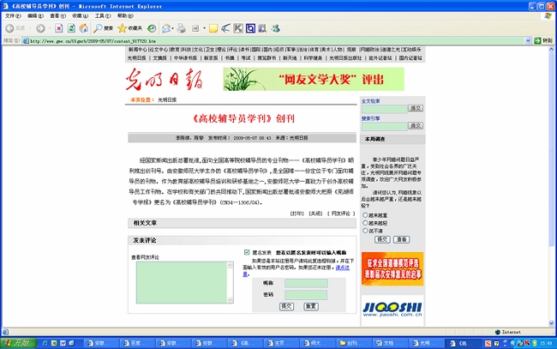The image size is (557, 349).
Task: Click the yellow sticky note toolbar icon
Action: point(213,28)
